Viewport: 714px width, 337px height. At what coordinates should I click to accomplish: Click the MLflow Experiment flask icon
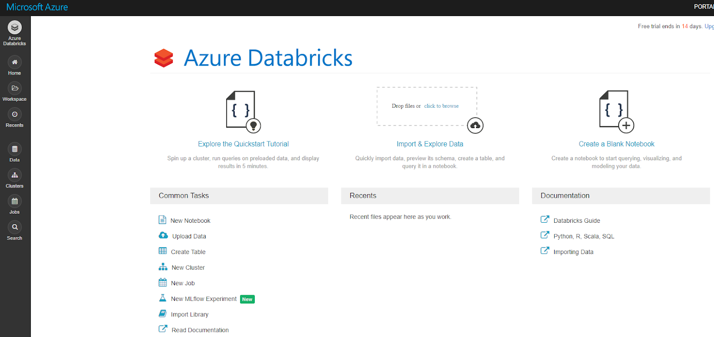point(163,298)
